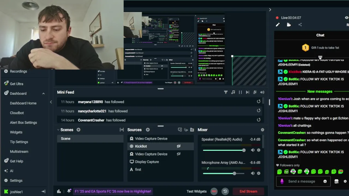Open the Highlighter announcement banner
Screen dimensions: 349x196
click(113, 191)
